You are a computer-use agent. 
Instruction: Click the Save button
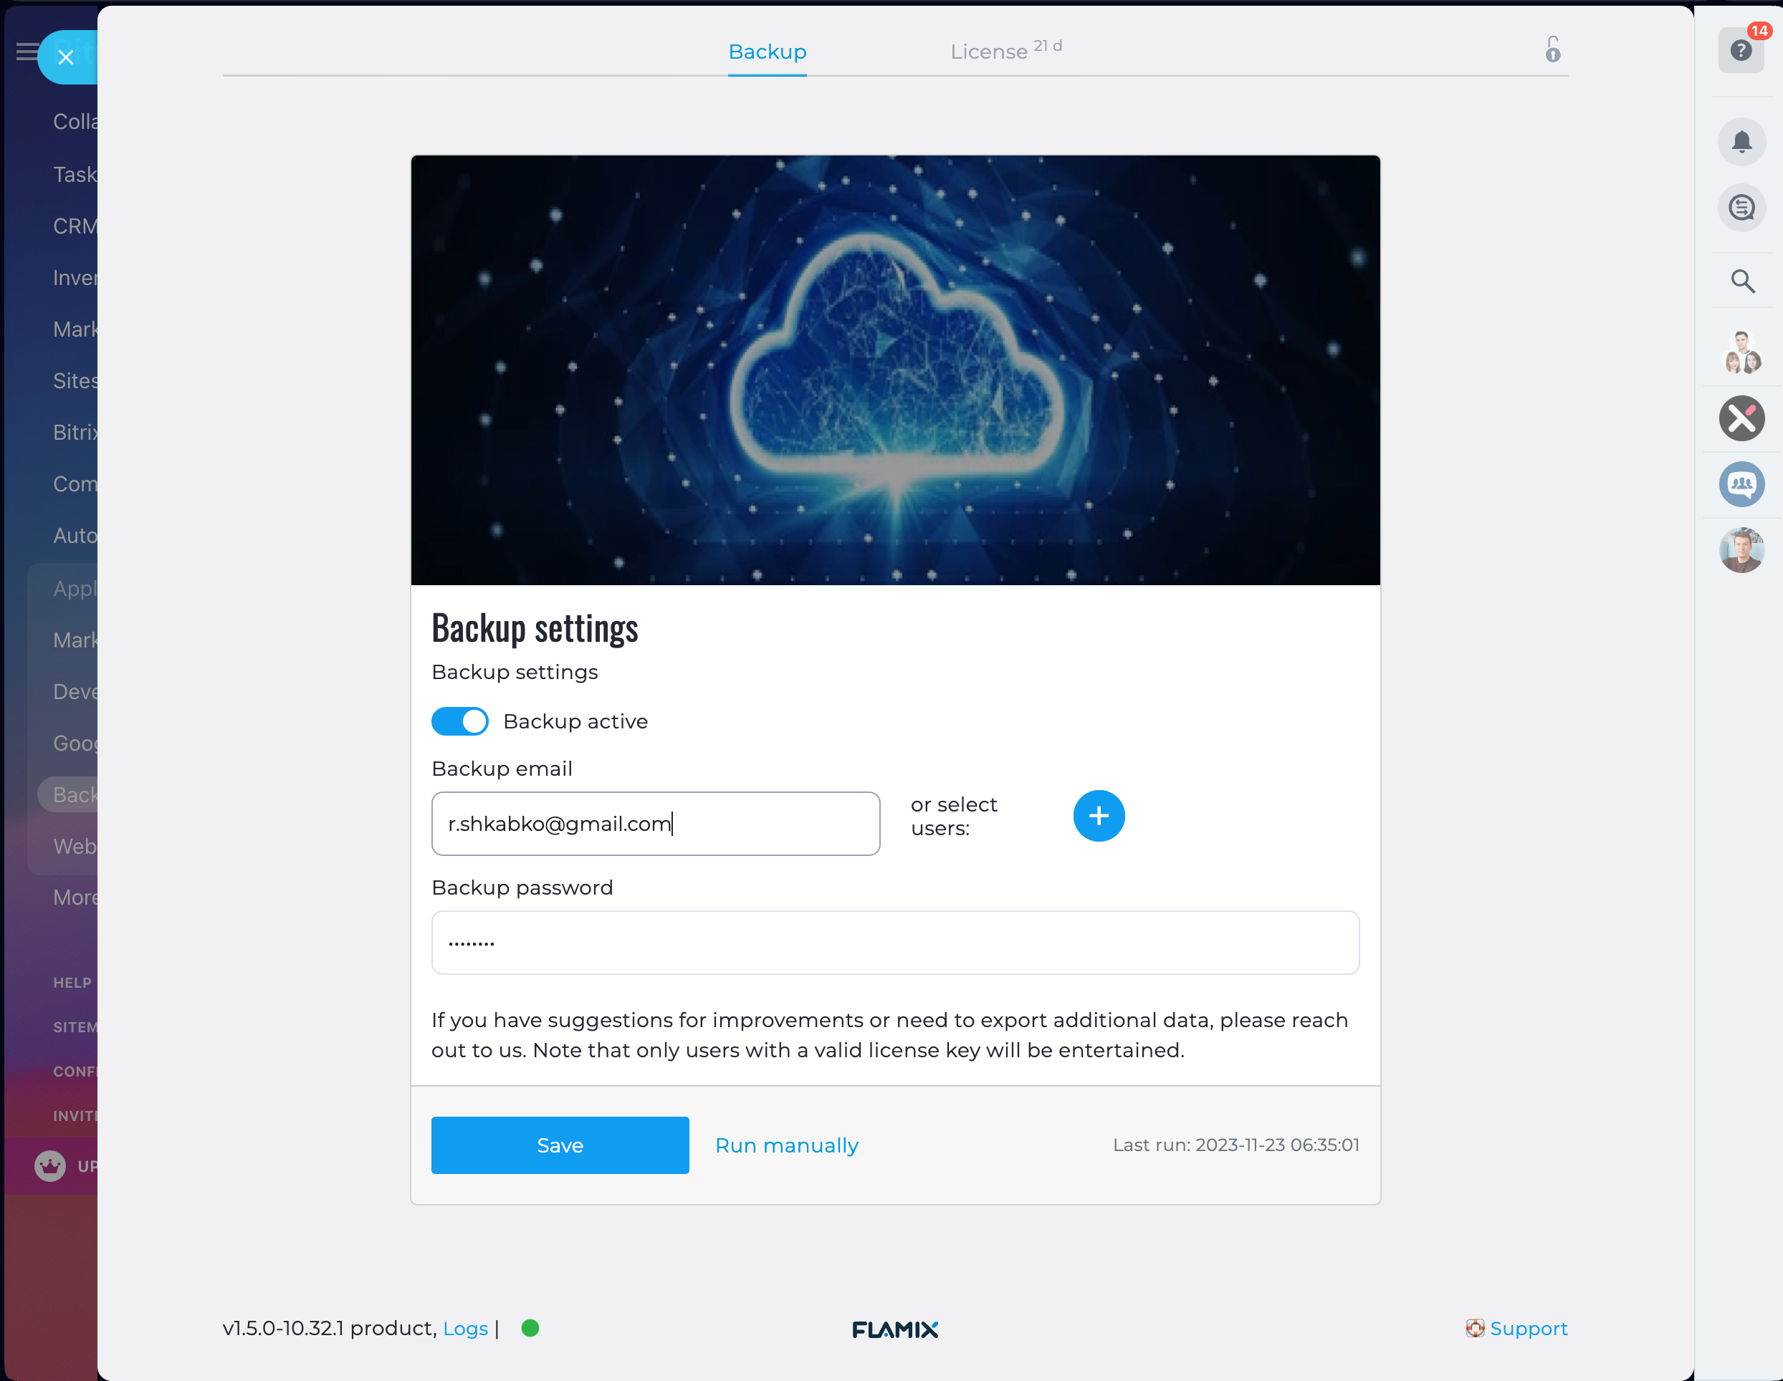click(559, 1145)
